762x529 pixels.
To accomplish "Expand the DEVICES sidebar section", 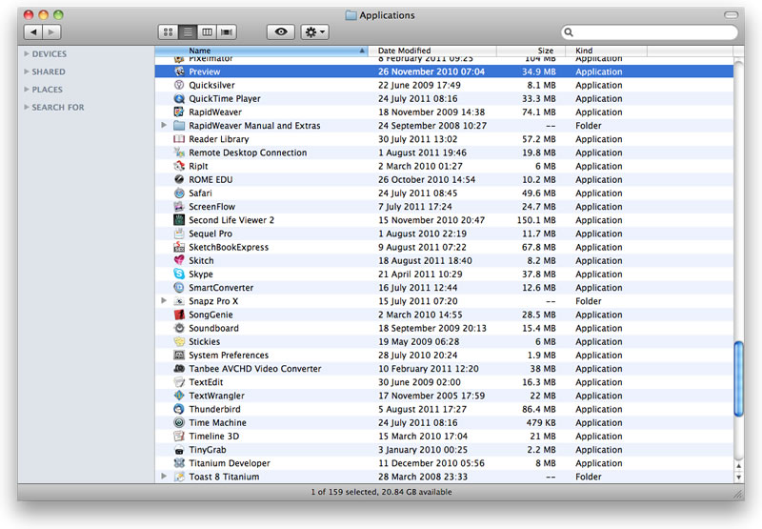I will [x=27, y=54].
